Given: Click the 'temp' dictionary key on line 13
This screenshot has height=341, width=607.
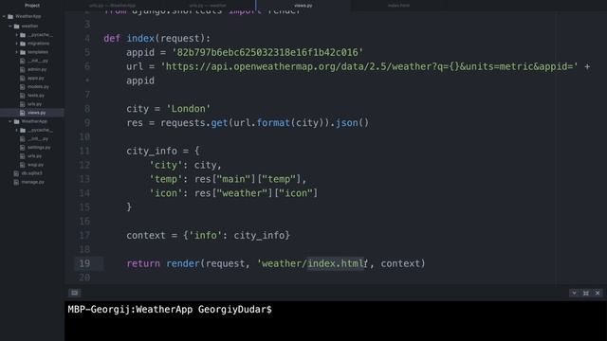Looking at the screenshot, I should point(166,179).
